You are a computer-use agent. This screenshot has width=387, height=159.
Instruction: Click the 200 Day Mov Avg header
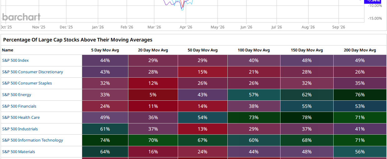[360, 50]
